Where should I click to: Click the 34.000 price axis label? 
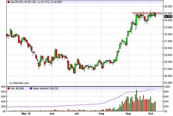pyautogui.click(x=168, y=20)
